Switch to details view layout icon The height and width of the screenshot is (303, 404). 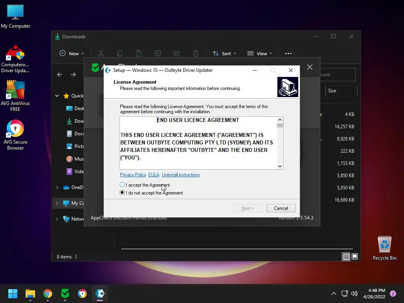pyautogui.click(x=346, y=256)
